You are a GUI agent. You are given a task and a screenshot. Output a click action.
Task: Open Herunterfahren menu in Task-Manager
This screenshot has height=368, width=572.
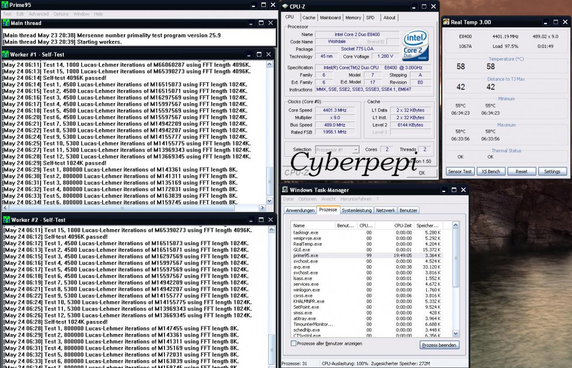point(356,199)
